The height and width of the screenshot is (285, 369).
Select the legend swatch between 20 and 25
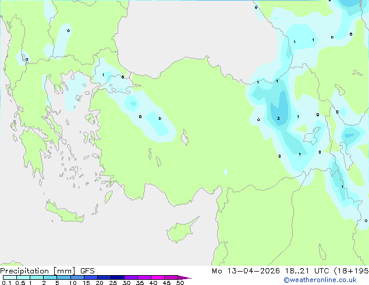tap(104, 277)
